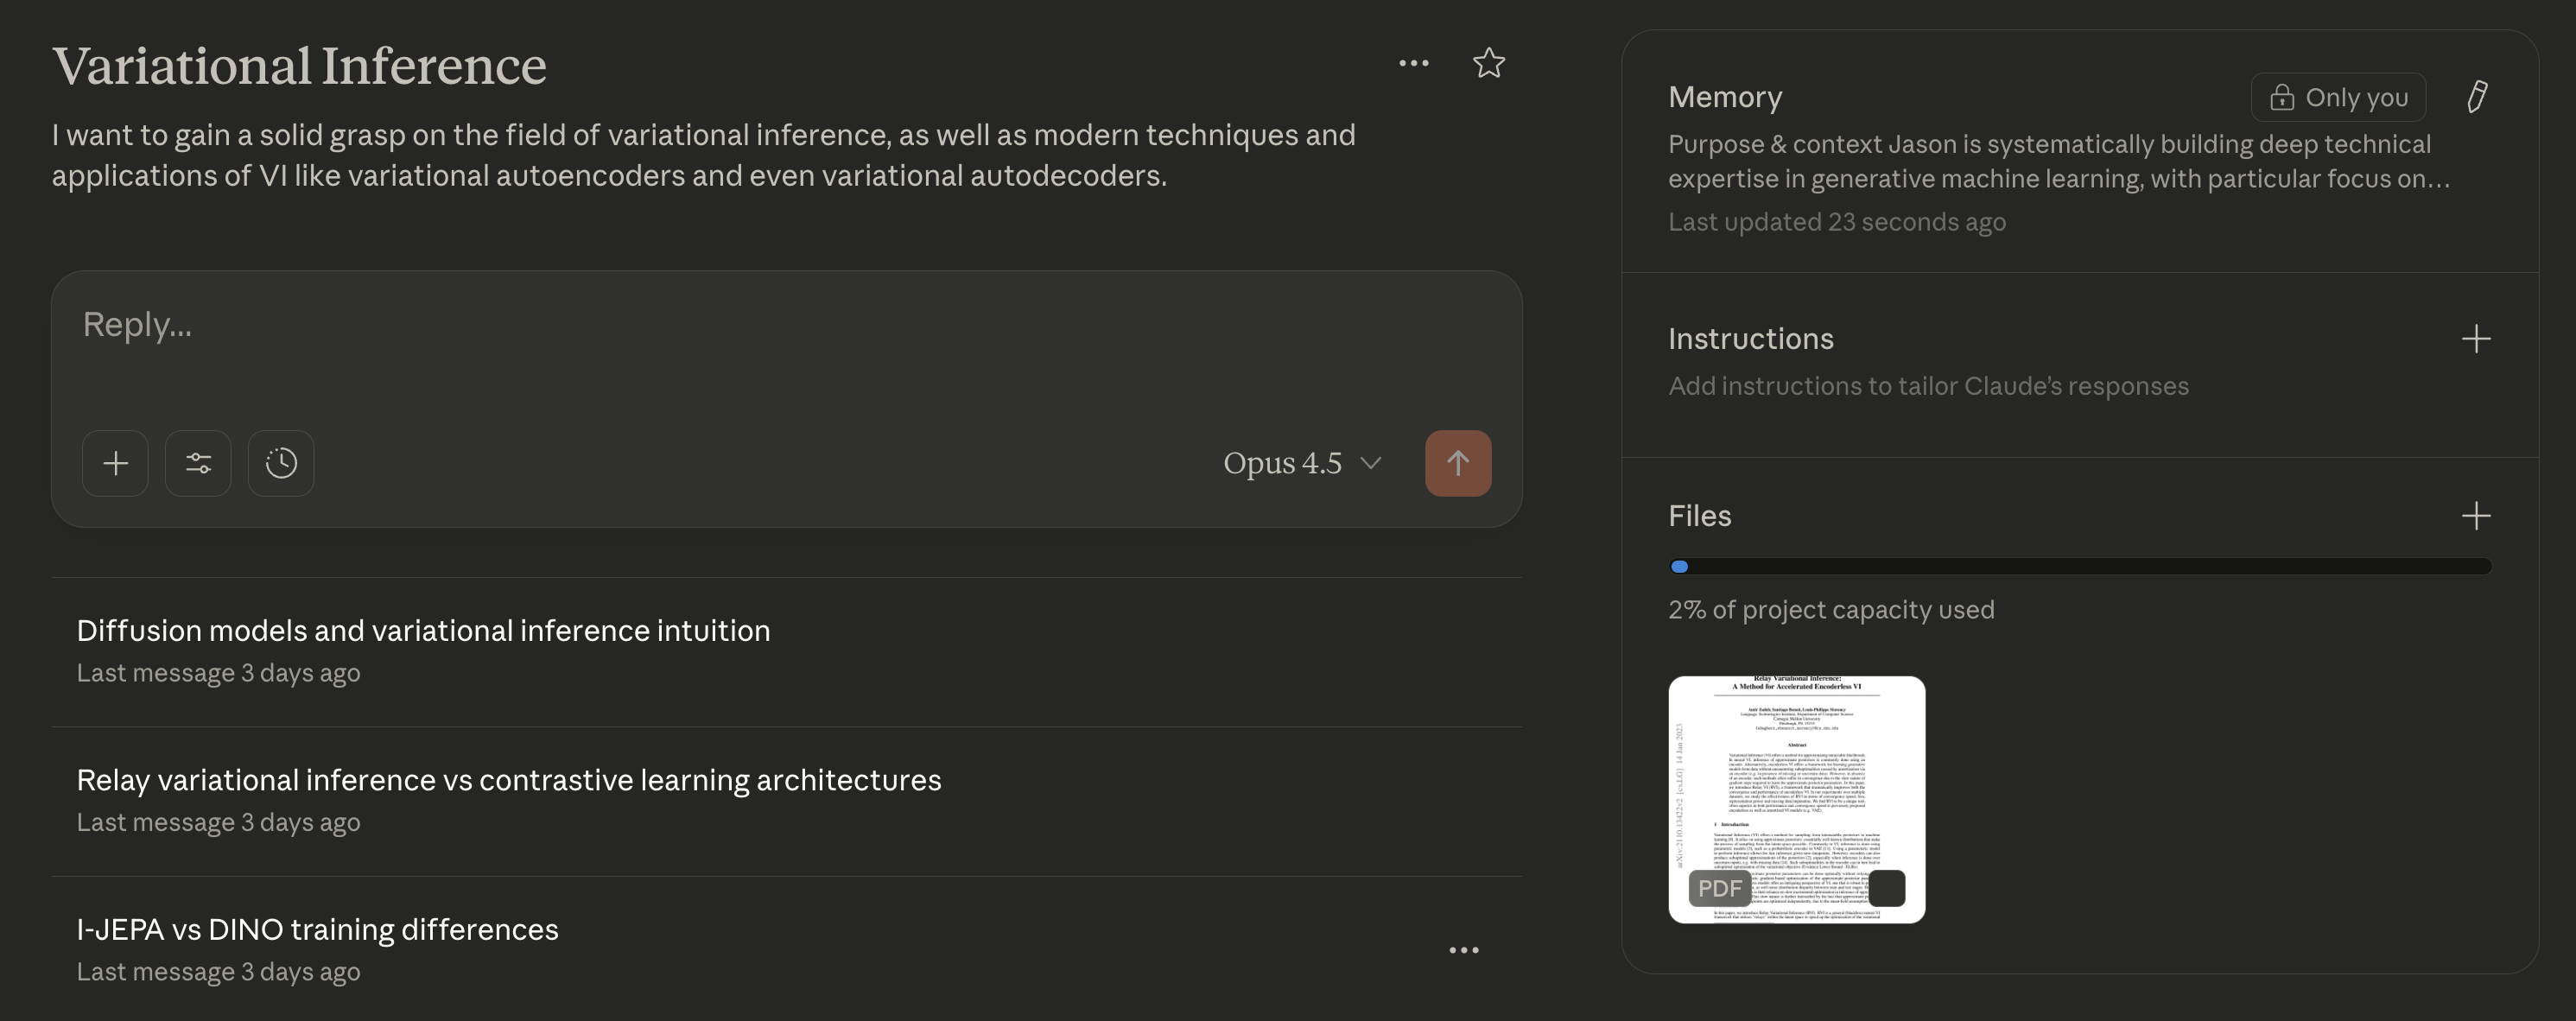Click the dark square on PDF thumbnail
Viewport: 2576px width, 1021px height.
[x=1886, y=888]
